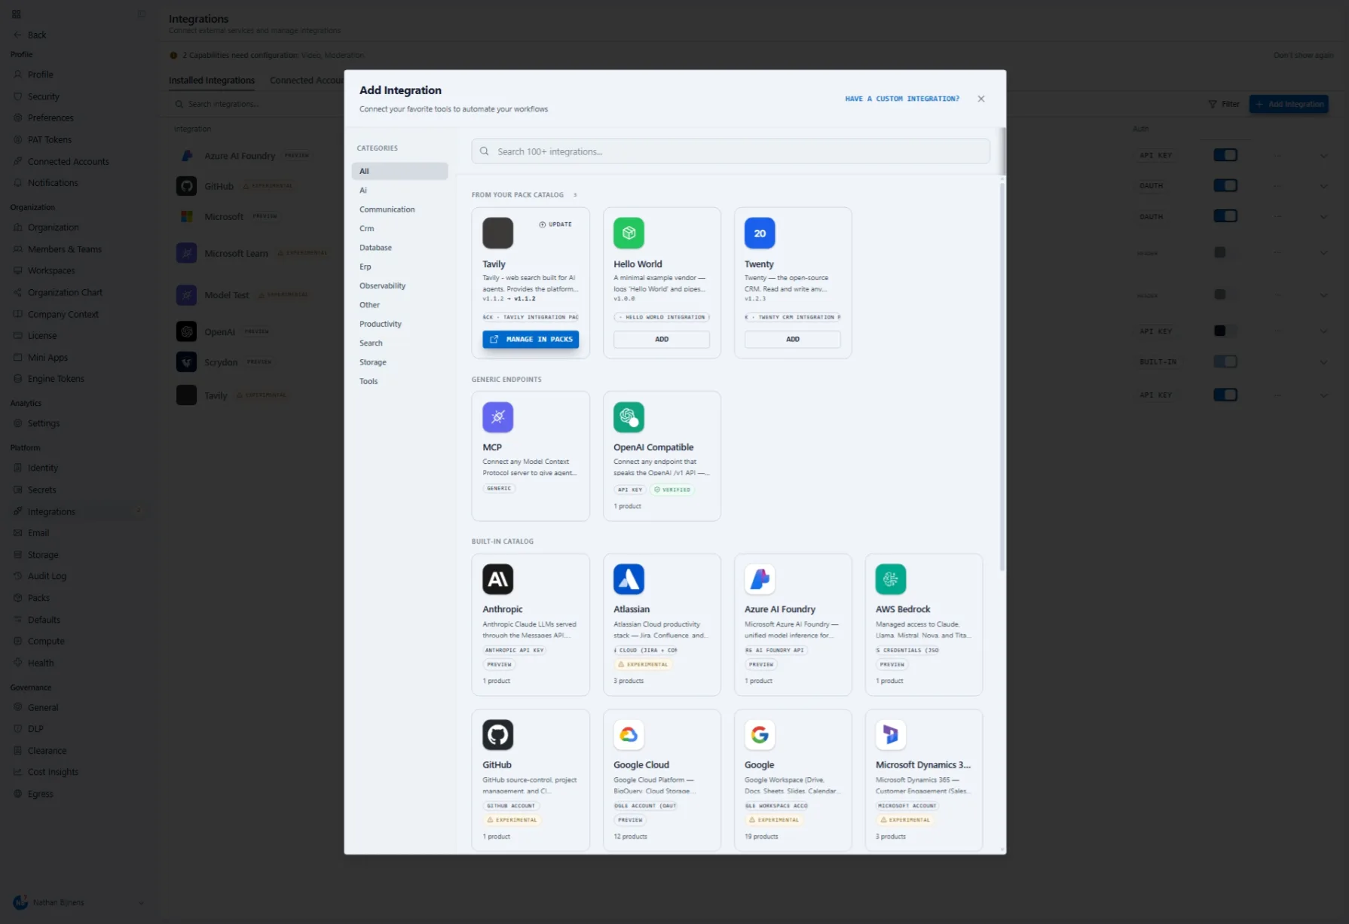1349x924 pixels.
Task: Choose the Google "G" logo icon
Action: click(x=760, y=735)
